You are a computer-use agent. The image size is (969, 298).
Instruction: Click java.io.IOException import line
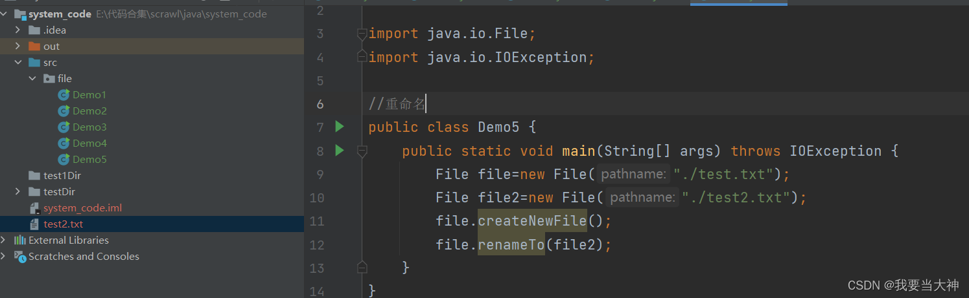482,57
